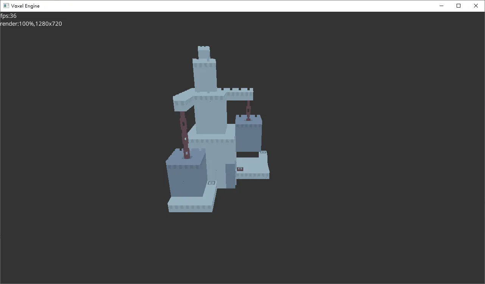
Task: Click the short red chain on the right
Action: point(248,110)
